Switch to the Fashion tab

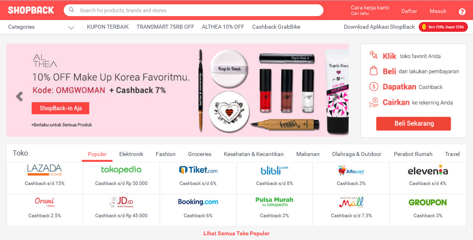coord(166,154)
